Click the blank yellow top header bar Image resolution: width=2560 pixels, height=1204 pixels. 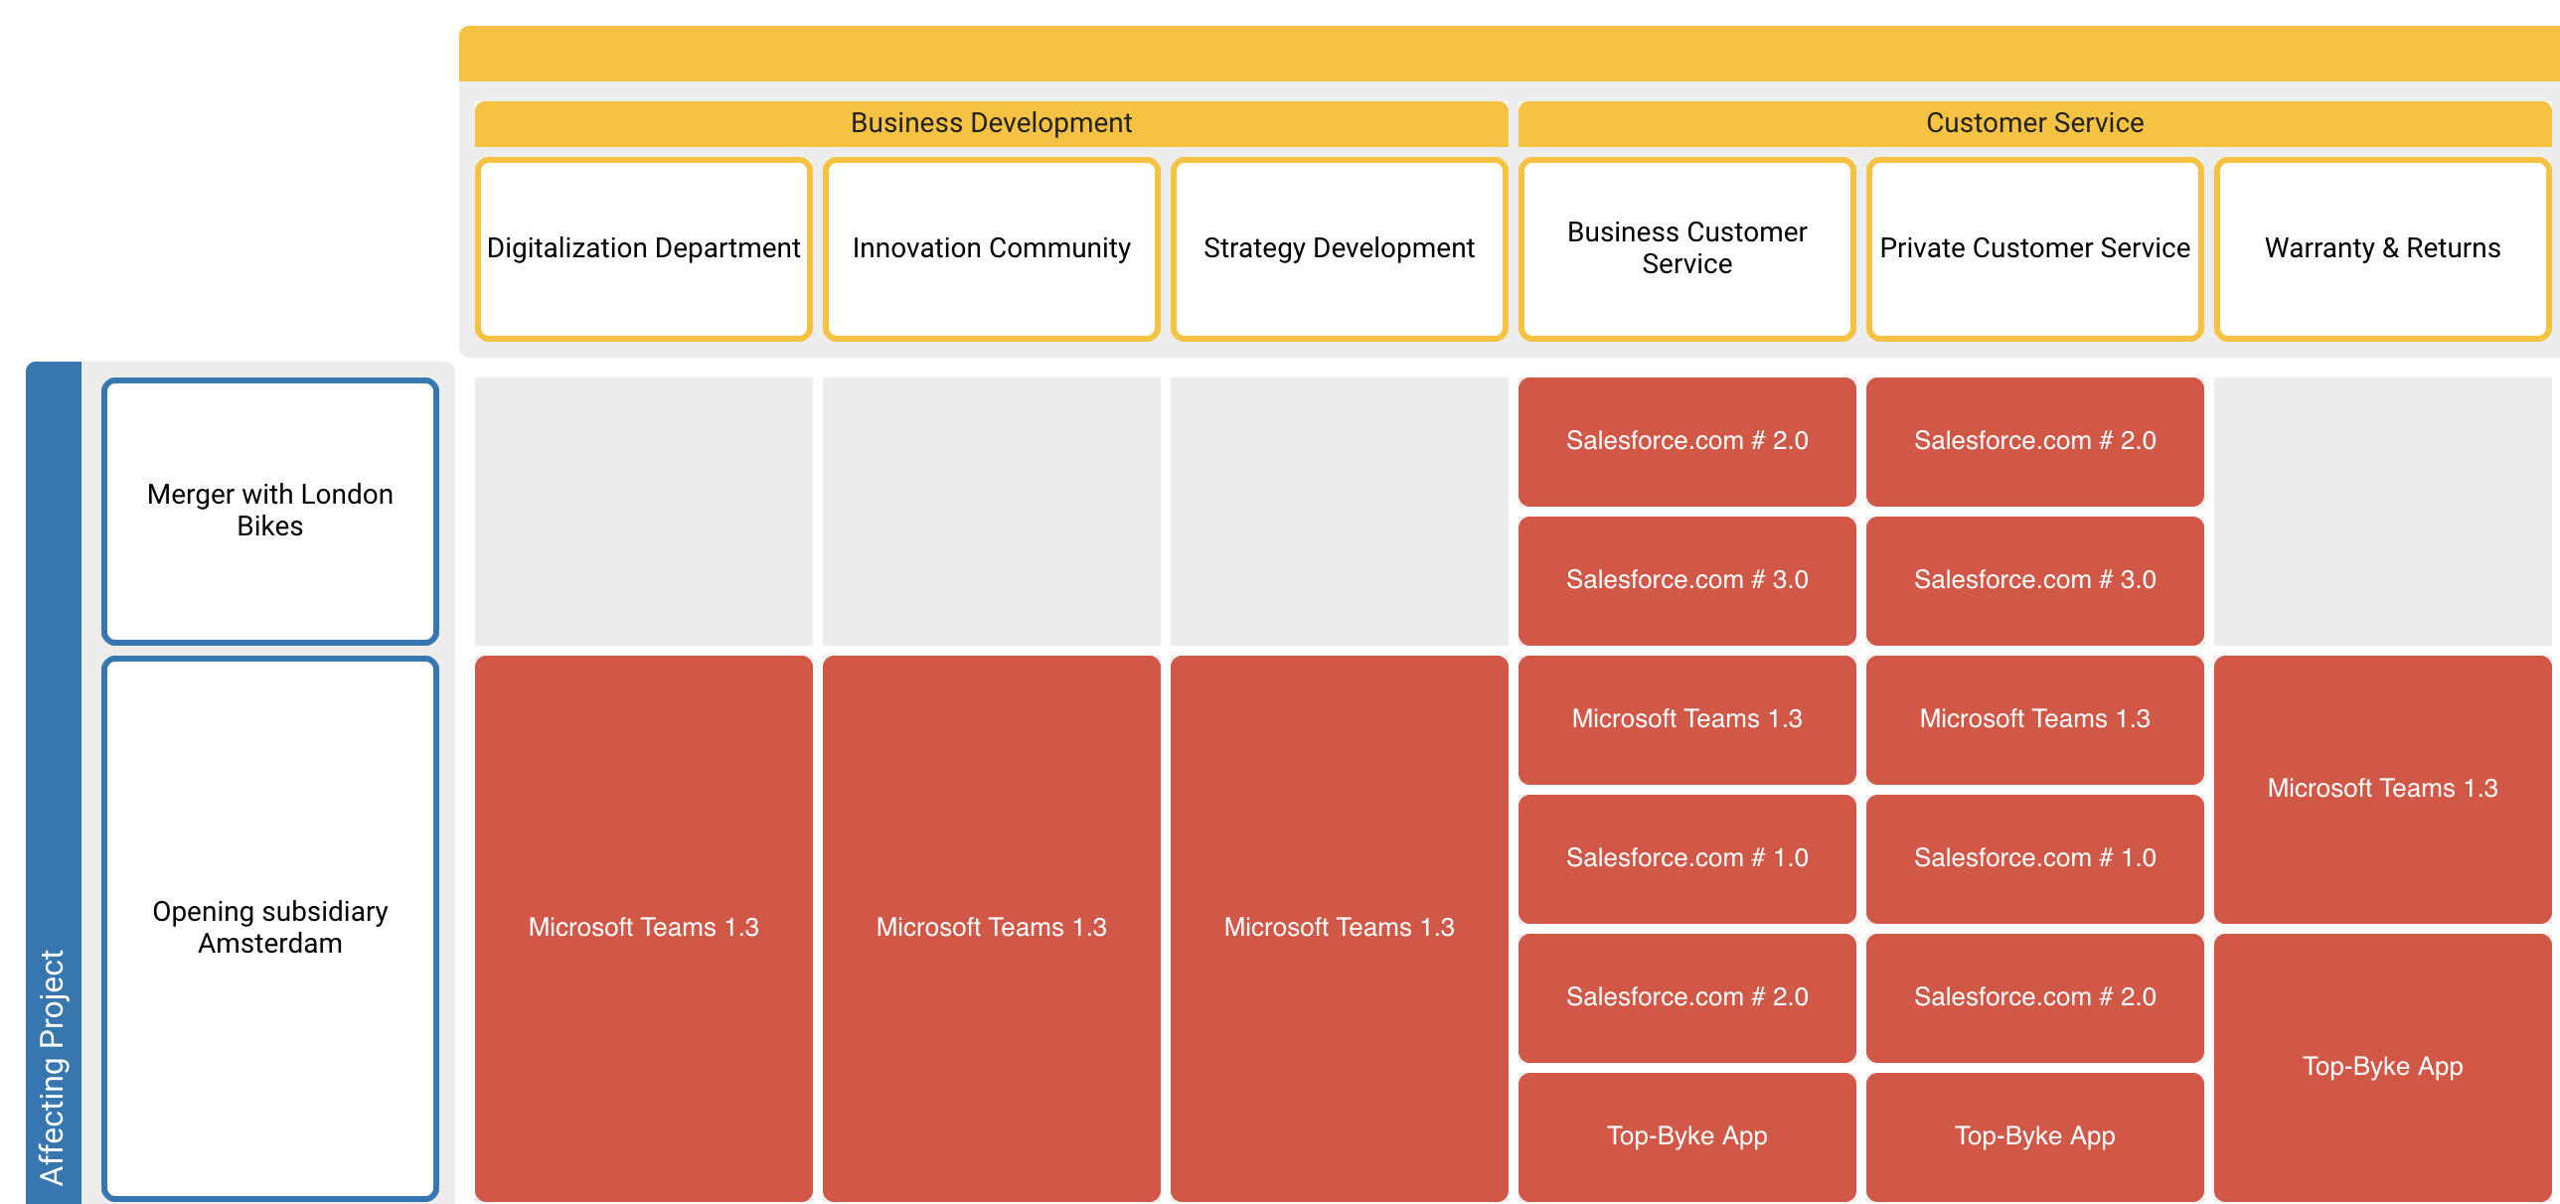tap(1508, 54)
